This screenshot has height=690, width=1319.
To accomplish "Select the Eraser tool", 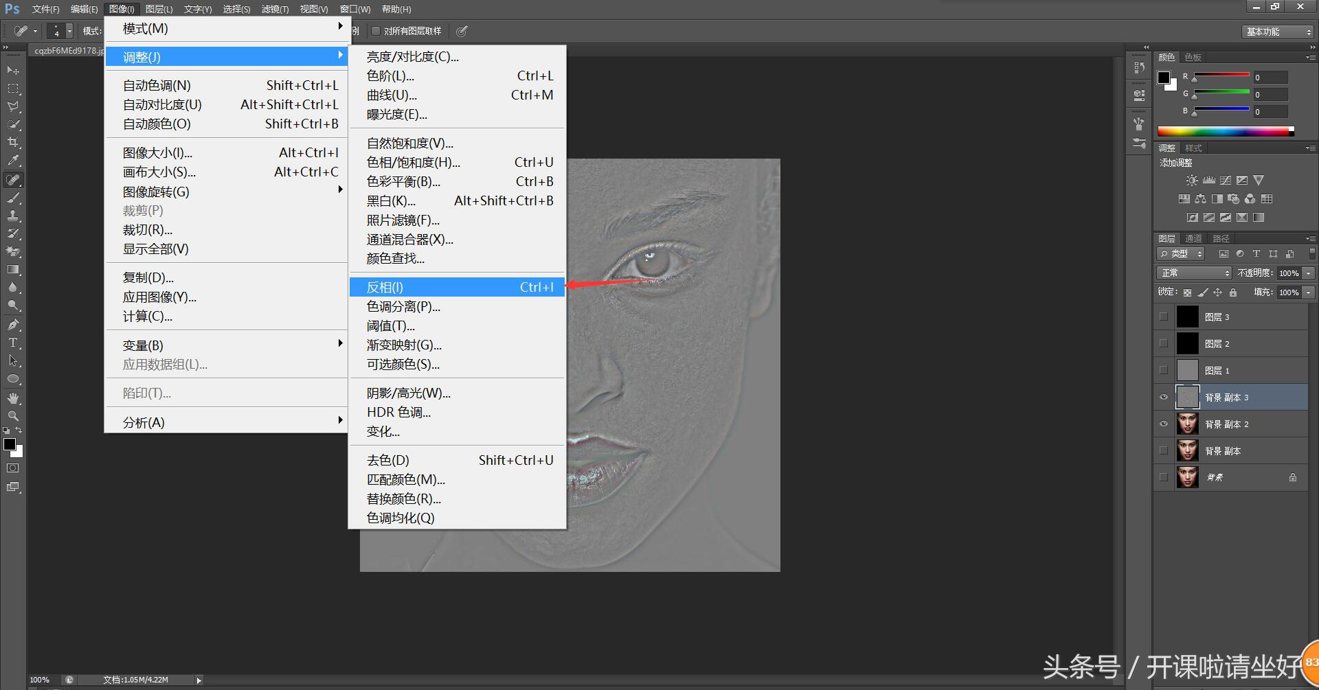I will click(x=13, y=251).
